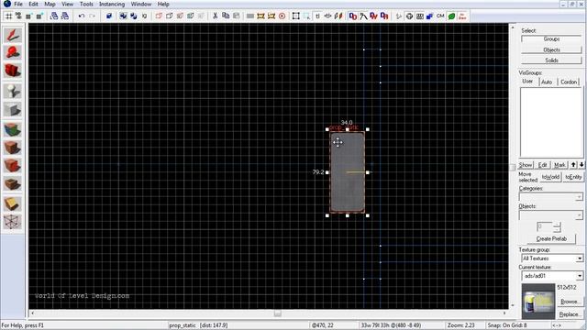The width and height of the screenshot is (587, 330).
Task: Toggle radius culling red circle icon
Action: tap(282, 16)
